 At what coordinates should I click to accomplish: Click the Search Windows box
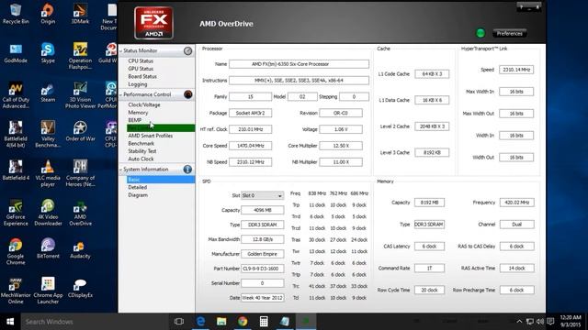click(95, 322)
